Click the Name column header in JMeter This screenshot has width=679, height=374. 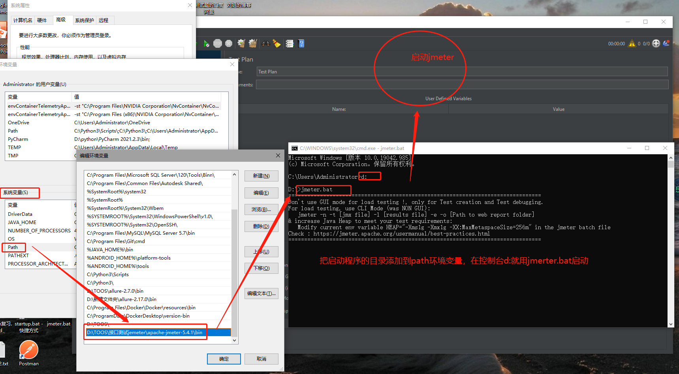tap(339, 109)
